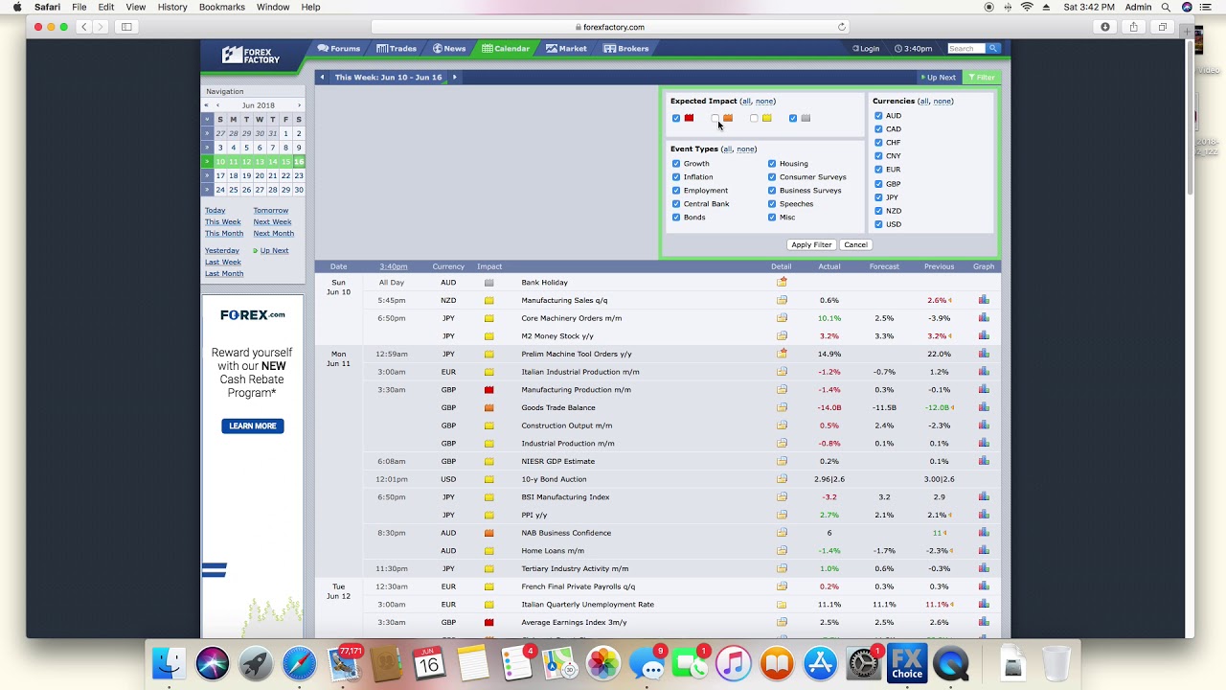Open FX Choice app in the Dock
Image resolution: width=1226 pixels, height=690 pixels.
906,663
